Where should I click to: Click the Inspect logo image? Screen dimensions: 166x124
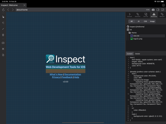[x=65, y=59]
